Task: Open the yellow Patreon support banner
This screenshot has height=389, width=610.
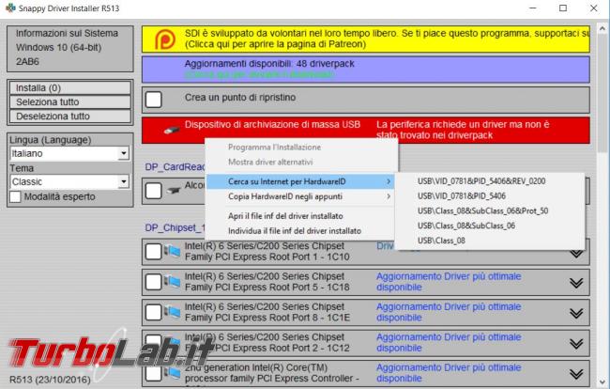Action: 366,39
